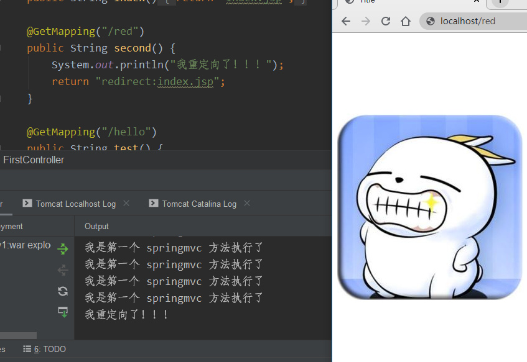Click the Refresh deployment icon
This screenshot has width=527, height=362.
63,291
